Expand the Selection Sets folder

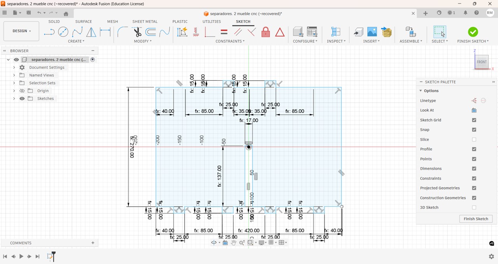pos(14,83)
